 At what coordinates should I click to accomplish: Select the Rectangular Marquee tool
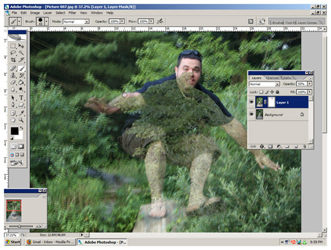coord(13,46)
